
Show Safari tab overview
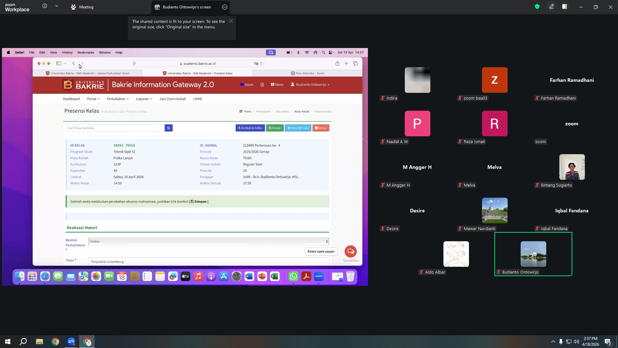coord(356,63)
